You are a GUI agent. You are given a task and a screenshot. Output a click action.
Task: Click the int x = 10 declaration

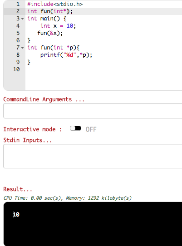point(58,26)
